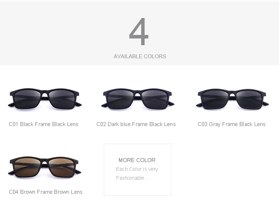The height and width of the screenshot is (204, 279).
Task: Click the C01 Black Frame Black Lens label
Action: coord(43,124)
